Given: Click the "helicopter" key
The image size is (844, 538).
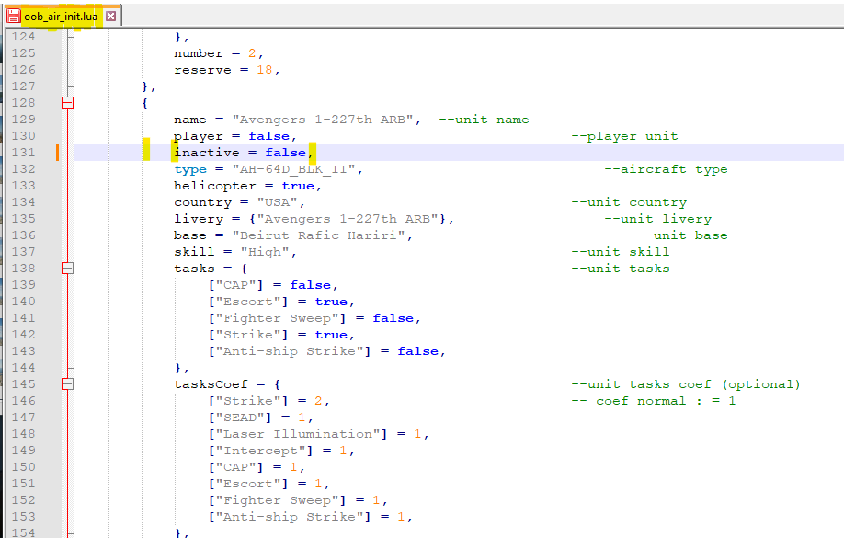Looking at the screenshot, I should coord(215,186).
